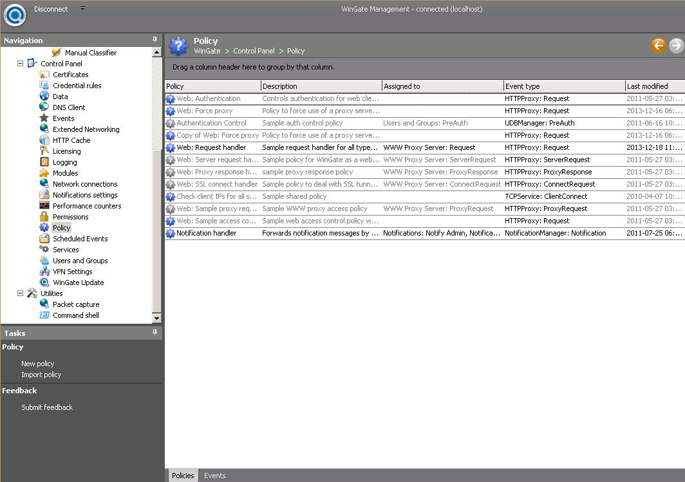Screen dimensions: 685x482
Task: Click the Performance counters icon
Action: [44, 206]
